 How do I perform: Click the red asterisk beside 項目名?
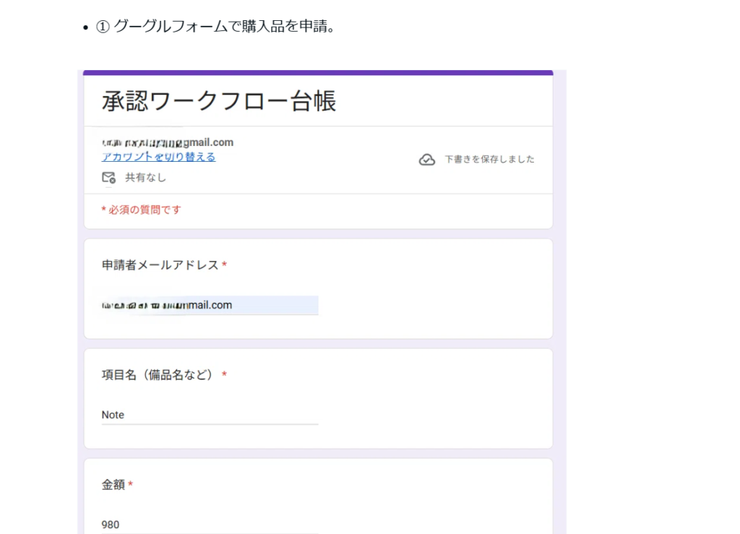[225, 375]
